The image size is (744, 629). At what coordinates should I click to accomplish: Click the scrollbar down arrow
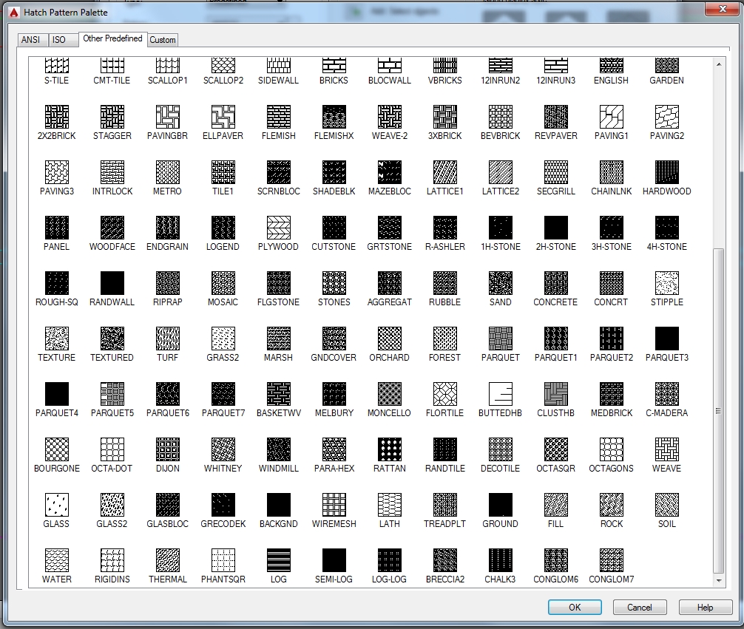(x=719, y=580)
